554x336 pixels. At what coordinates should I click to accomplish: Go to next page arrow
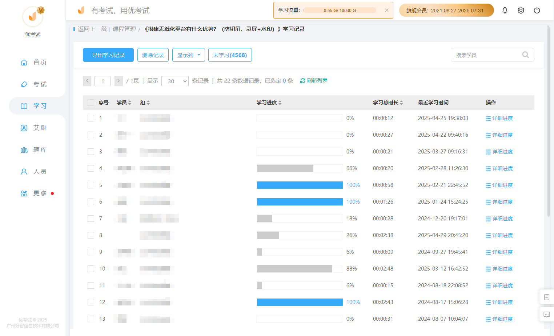coord(119,81)
